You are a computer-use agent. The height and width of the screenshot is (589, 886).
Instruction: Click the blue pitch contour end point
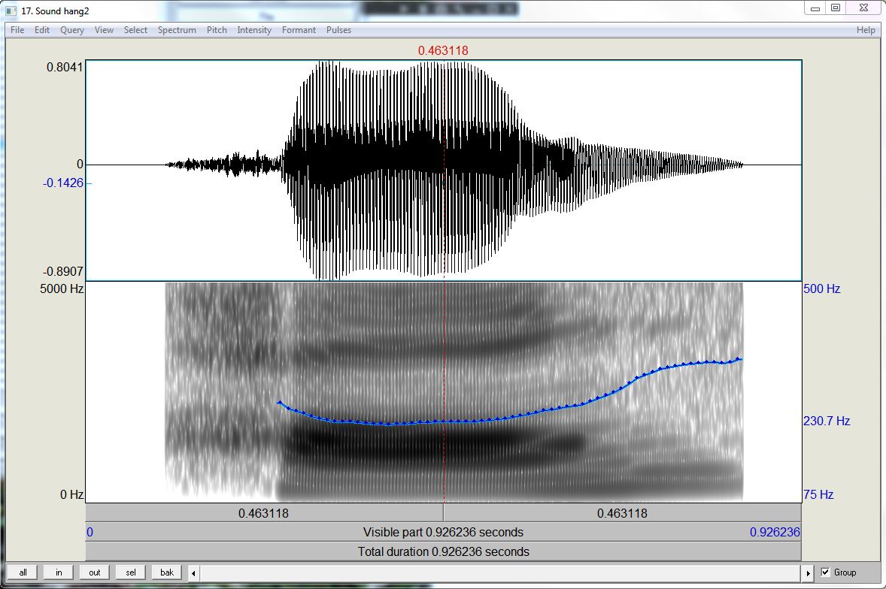coord(739,359)
